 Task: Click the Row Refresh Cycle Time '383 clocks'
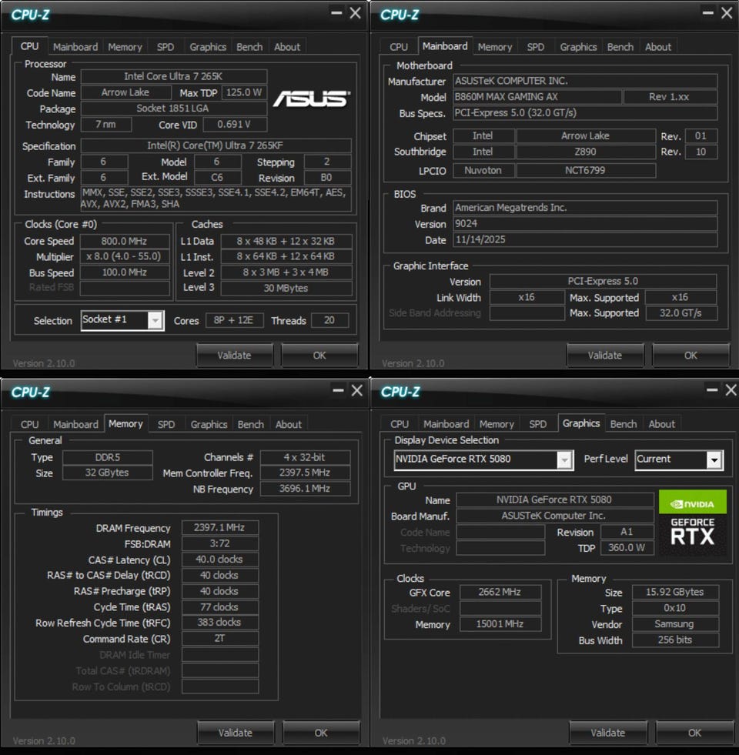point(219,623)
